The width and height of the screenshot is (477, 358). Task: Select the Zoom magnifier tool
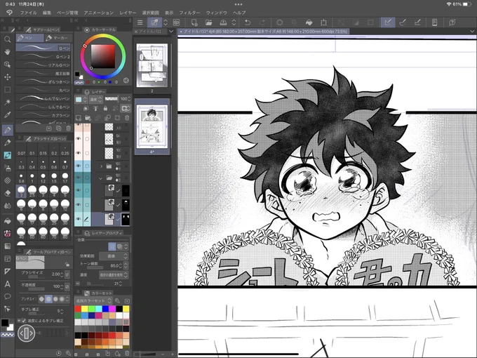tap(7, 39)
